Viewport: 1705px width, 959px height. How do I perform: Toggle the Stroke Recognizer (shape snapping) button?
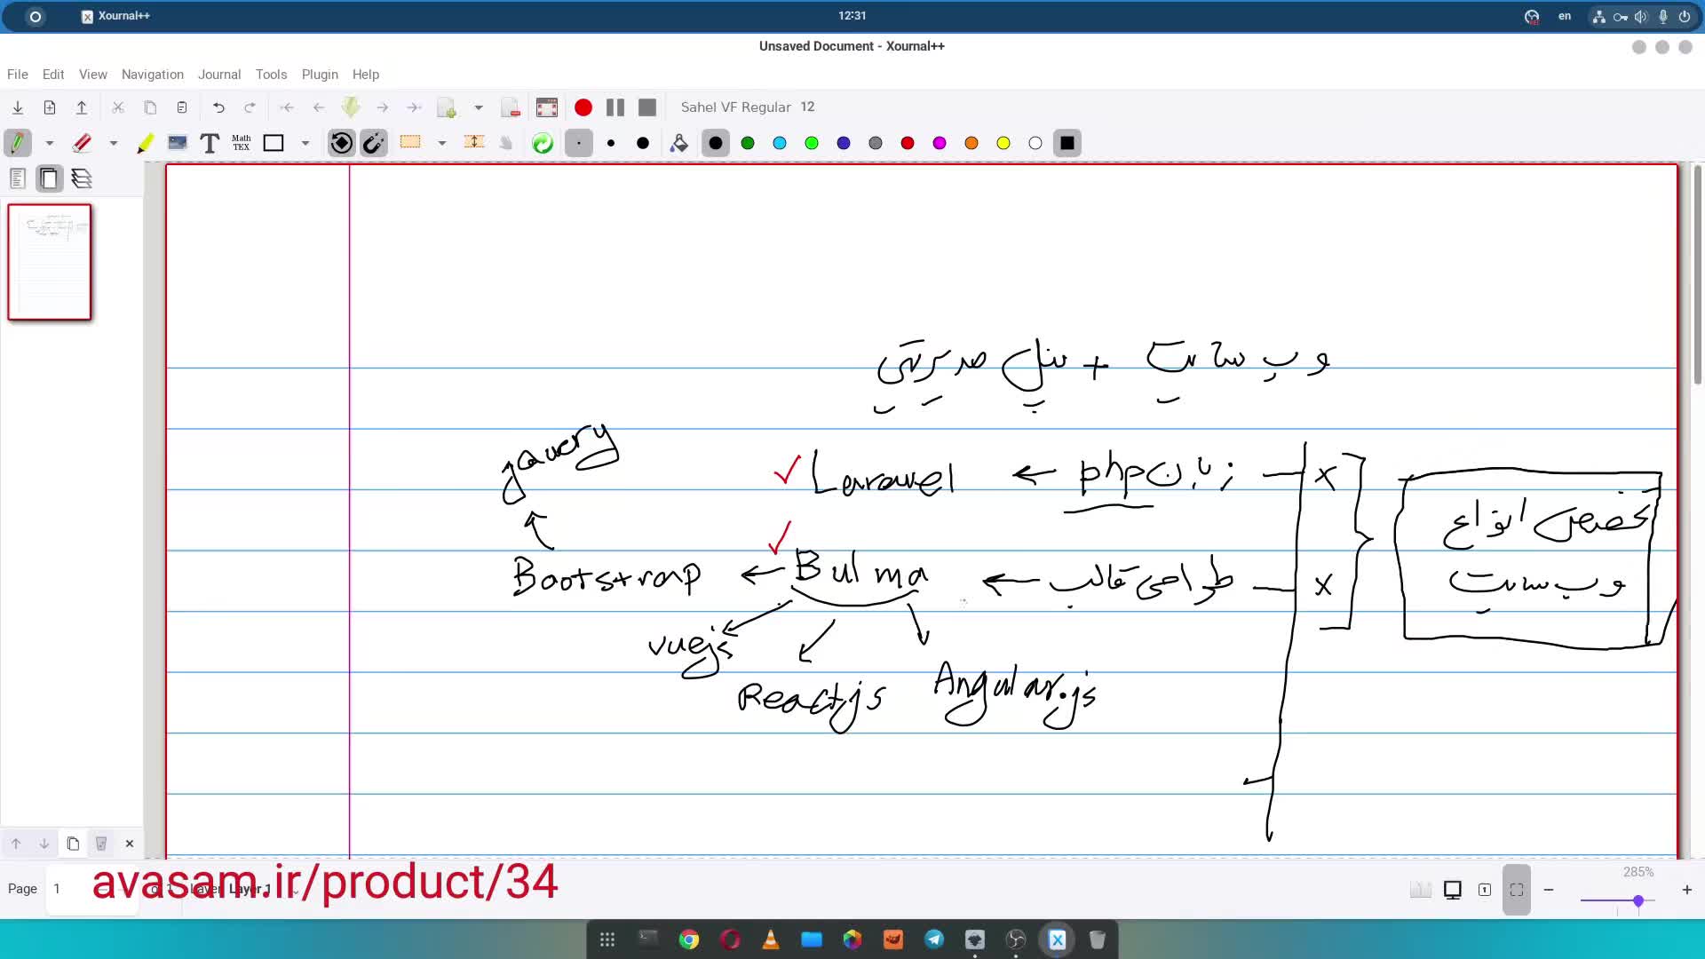[342, 143]
